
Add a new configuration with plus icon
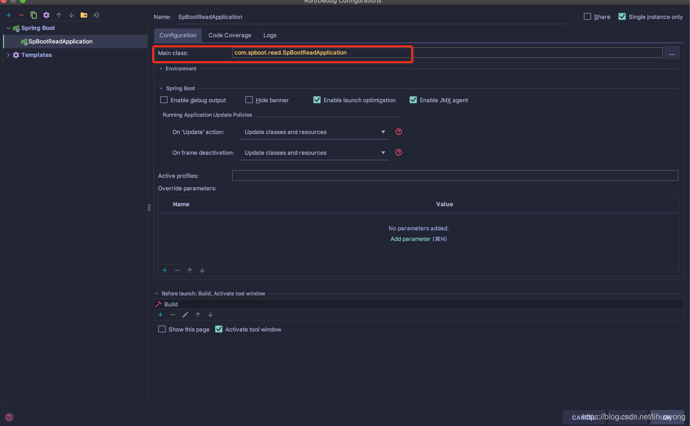[9, 15]
